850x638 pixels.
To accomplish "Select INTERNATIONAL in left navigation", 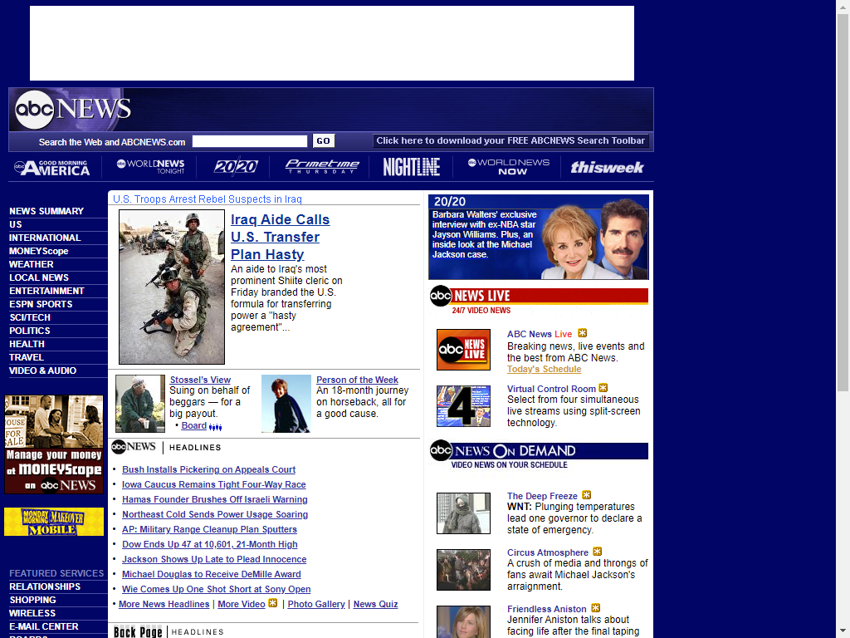I will (x=45, y=238).
